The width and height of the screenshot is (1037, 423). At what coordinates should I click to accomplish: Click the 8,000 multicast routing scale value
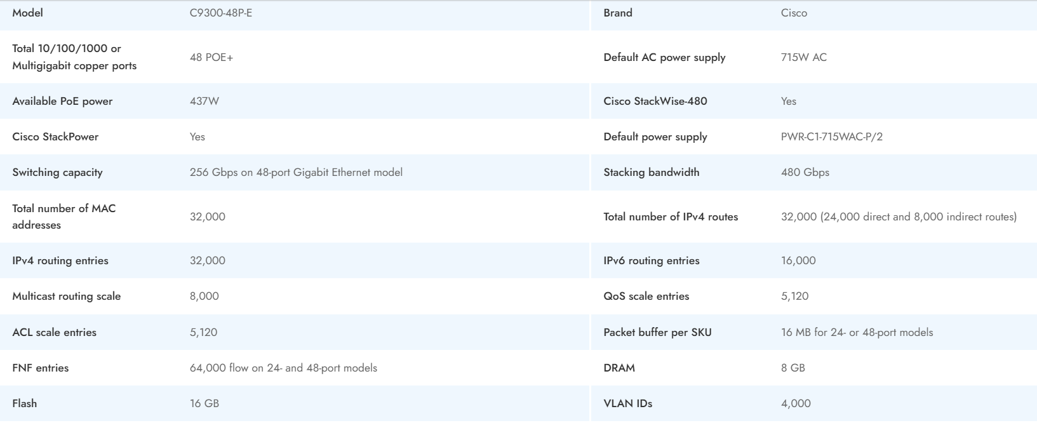[204, 296]
